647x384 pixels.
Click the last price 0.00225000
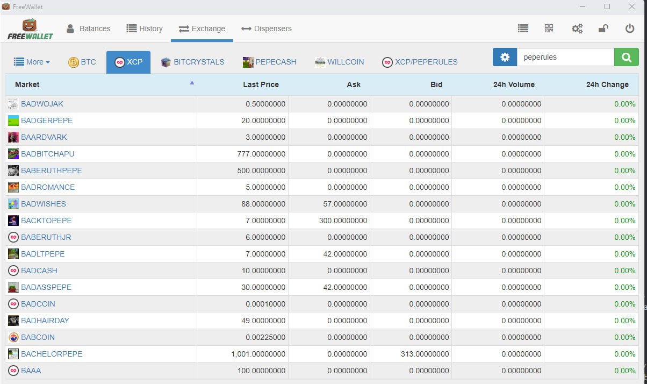265,337
